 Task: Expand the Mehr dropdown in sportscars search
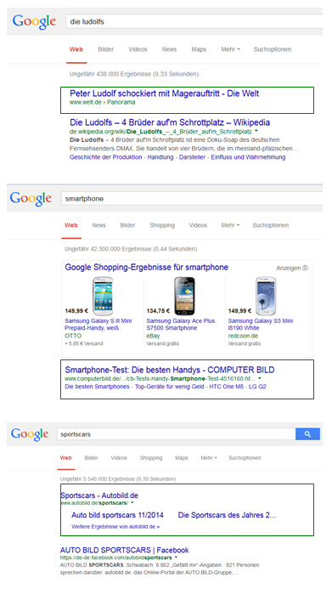point(209,458)
